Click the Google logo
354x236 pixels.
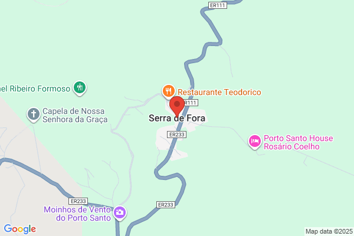pyautogui.click(x=20, y=229)
